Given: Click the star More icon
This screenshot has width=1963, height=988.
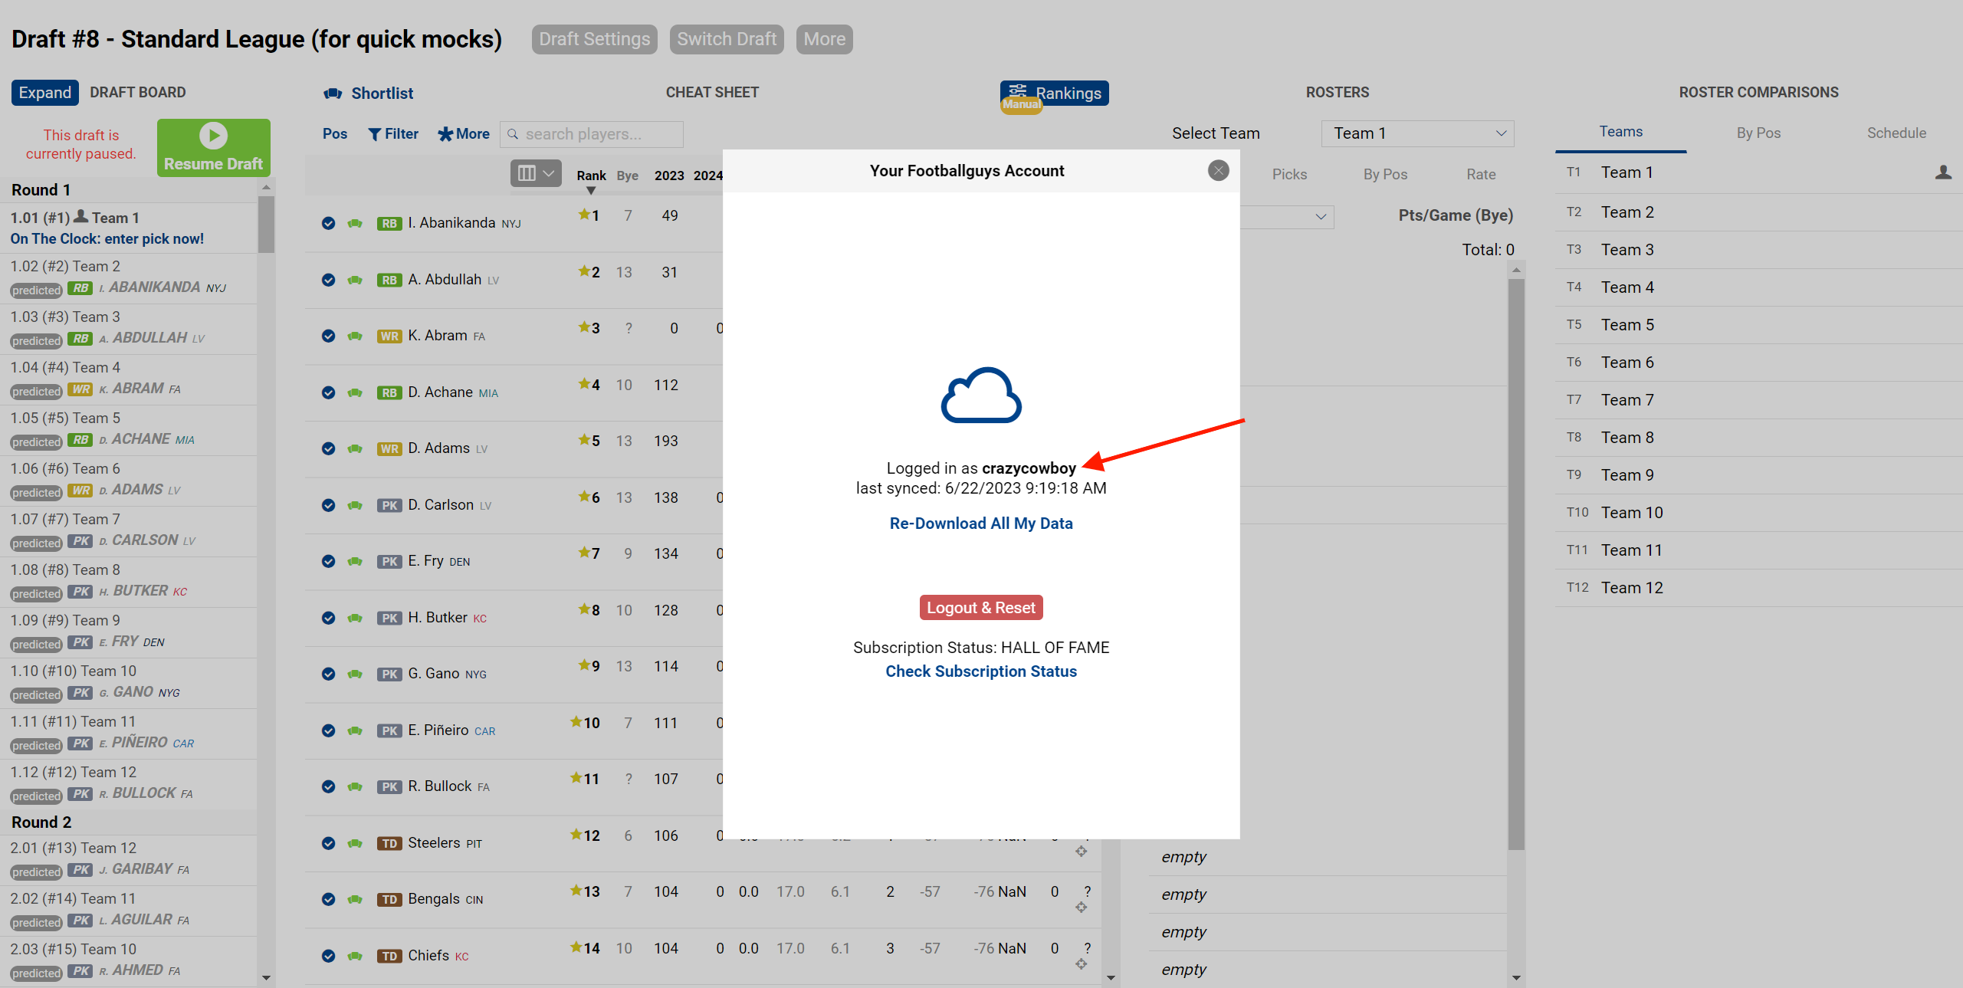Looking at the screenshot, I should (x=445, y=134).
